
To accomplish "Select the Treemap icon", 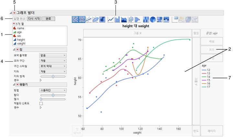I will 160,19.
